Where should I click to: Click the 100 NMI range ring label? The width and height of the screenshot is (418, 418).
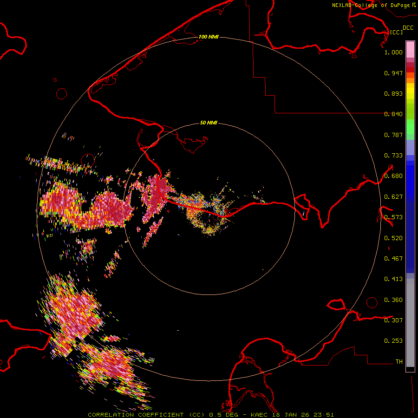tap(209, 37)
